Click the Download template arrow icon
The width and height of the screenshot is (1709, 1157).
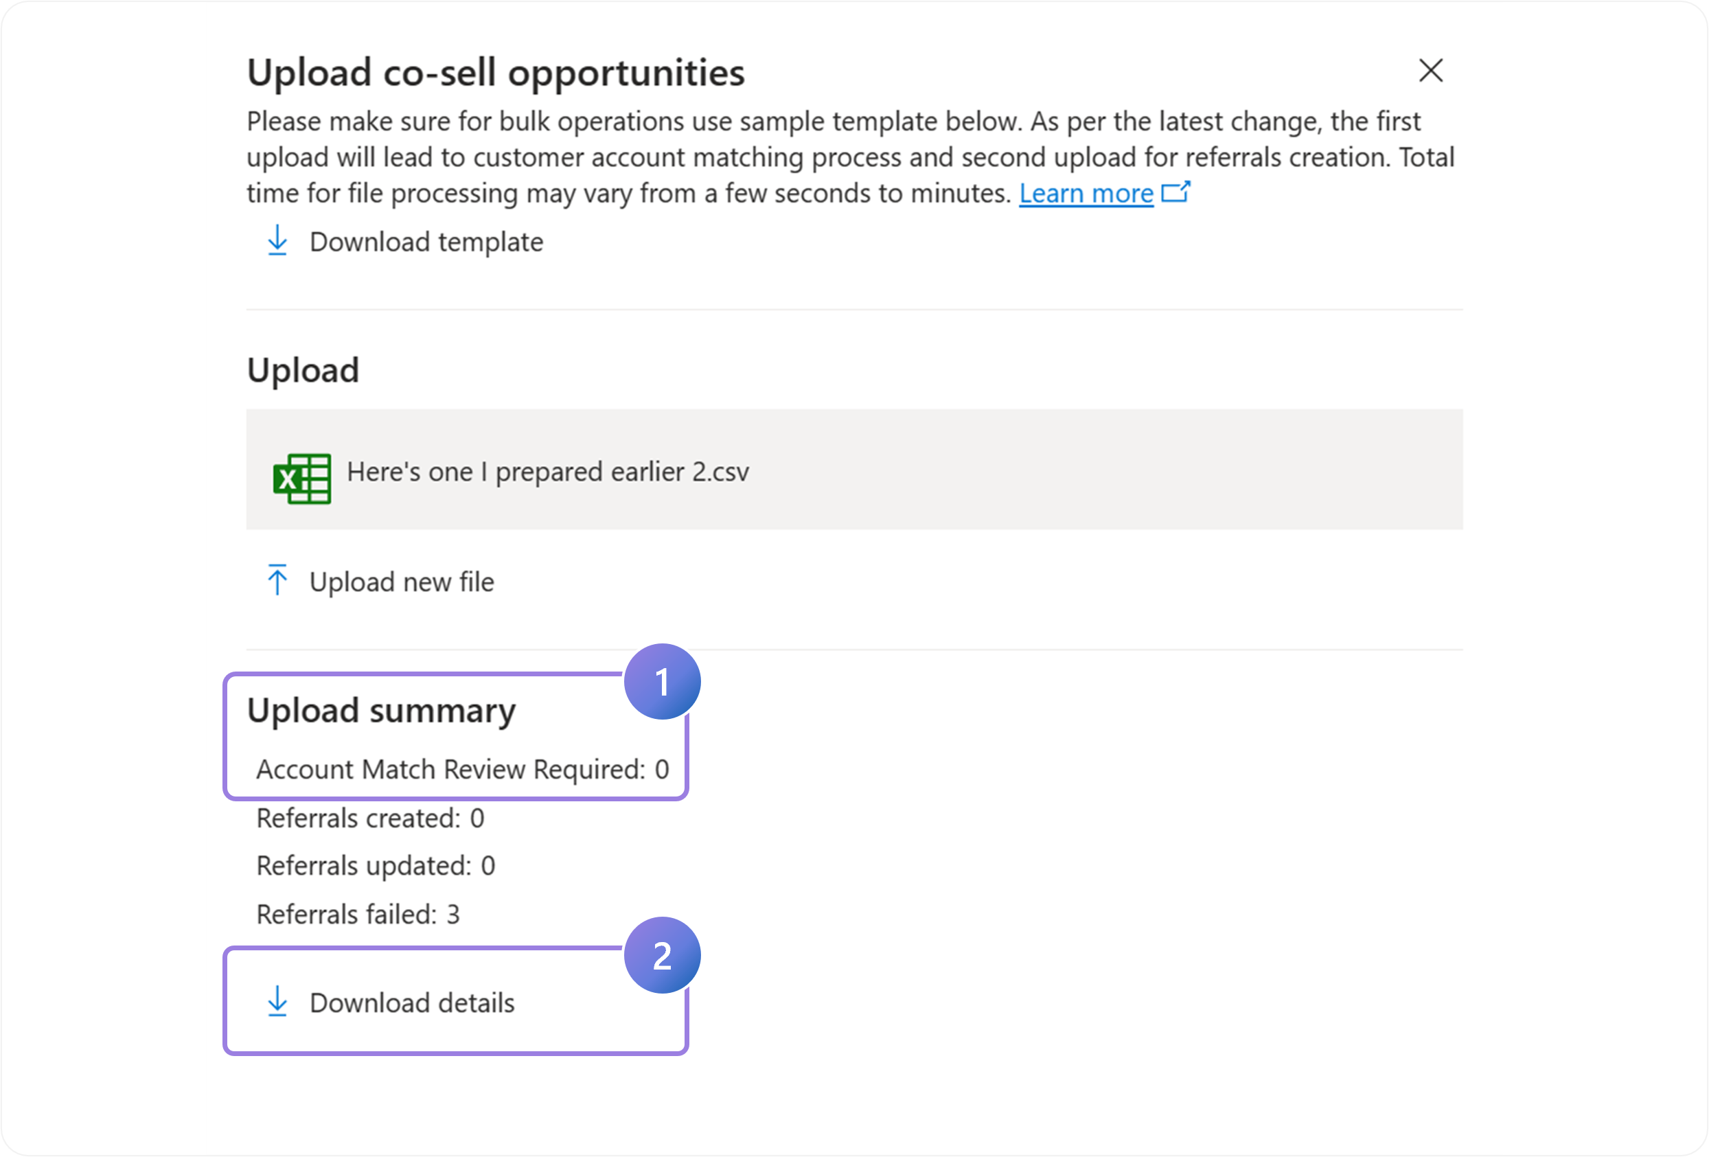(x=277, y=240)
